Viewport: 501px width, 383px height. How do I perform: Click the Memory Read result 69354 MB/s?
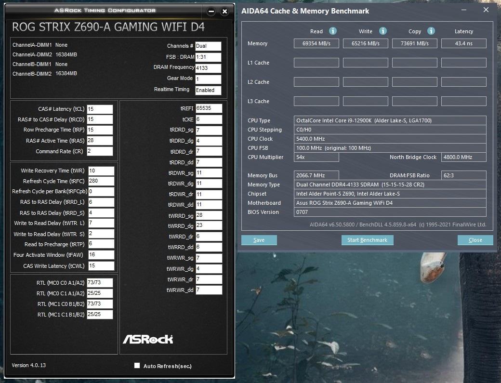point(316,43)
